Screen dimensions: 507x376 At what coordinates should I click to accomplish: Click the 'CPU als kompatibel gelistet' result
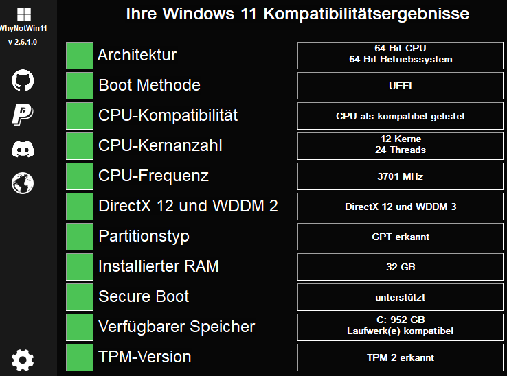click(x=401, y=116)
